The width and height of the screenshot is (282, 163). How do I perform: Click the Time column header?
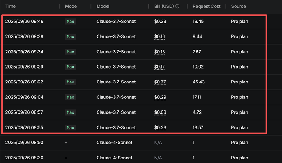click(11, 6)
